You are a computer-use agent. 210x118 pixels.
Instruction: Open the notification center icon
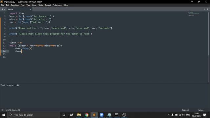(205, 115)
